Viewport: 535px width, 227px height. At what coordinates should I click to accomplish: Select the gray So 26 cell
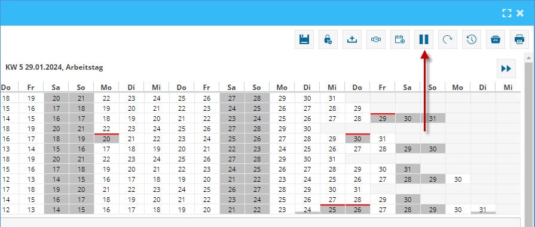tap(256, 139)
